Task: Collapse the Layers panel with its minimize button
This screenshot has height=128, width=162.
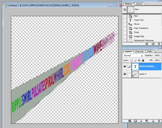Action: pos(160,48)
